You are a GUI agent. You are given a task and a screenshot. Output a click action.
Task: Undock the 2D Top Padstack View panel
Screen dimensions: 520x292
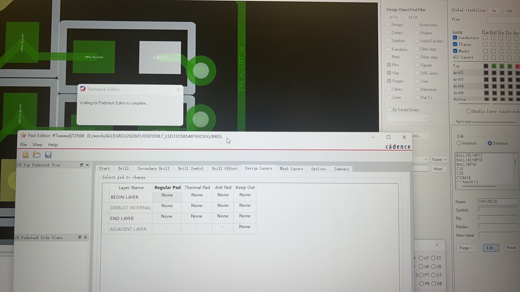[82, 165]
